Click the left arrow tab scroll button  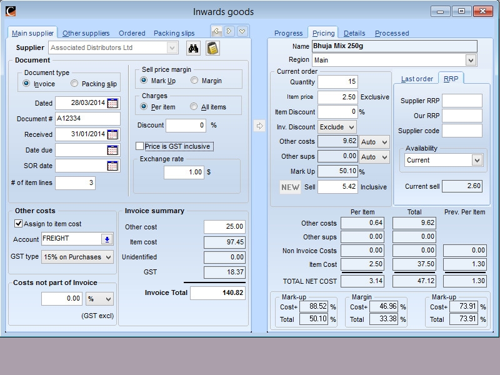tap(216, 31)
